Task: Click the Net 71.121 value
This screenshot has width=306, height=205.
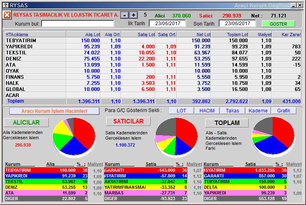Action: click(278, 15)
